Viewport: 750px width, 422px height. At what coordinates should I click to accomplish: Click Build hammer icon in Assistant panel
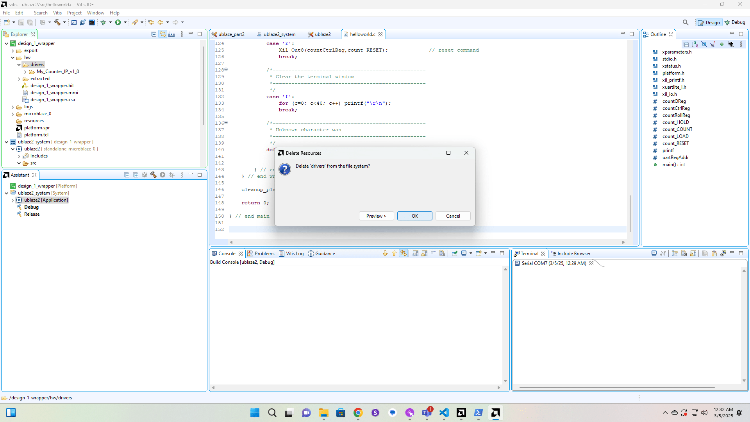(153, 175)
